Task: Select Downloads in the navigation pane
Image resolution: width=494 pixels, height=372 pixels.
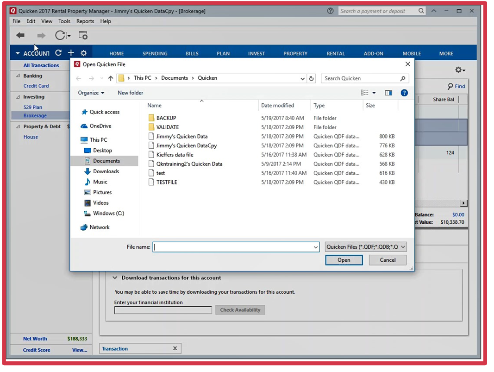Action: 106,171
